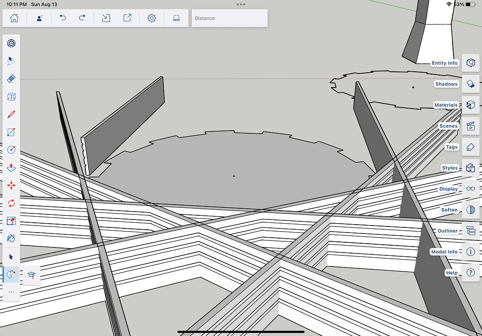Open the app Settings gear

tap(152, 18)
